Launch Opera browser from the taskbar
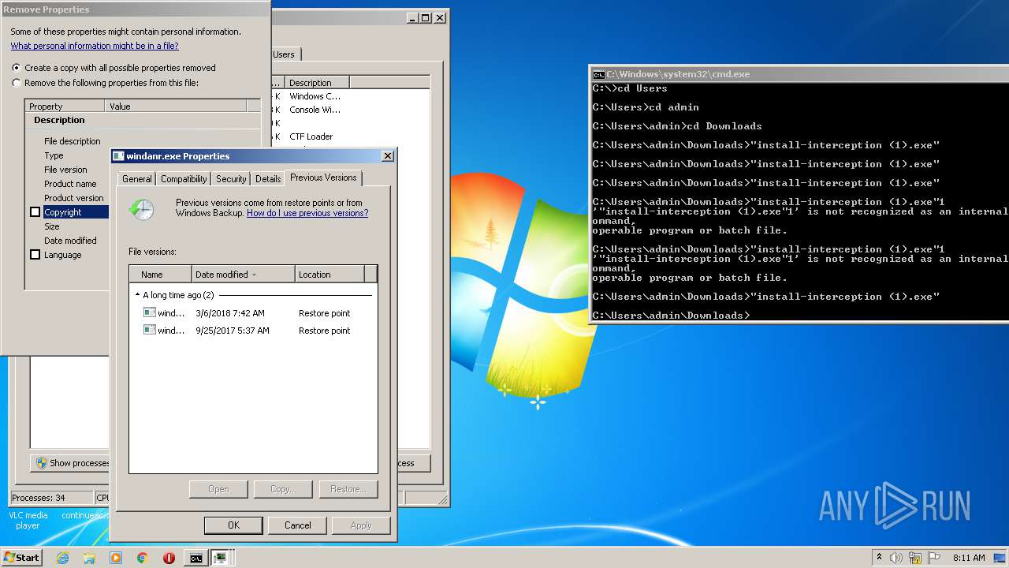The width and height of the screenshot is (1009, 568). (x=169, y=558)
